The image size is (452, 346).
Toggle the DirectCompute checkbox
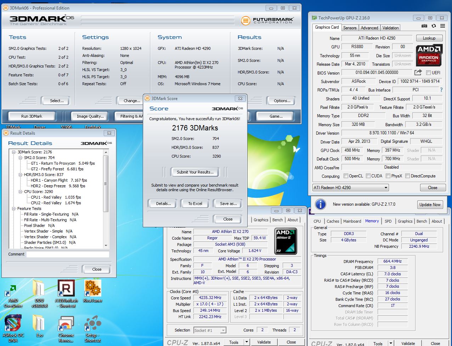tap(407, 176)
